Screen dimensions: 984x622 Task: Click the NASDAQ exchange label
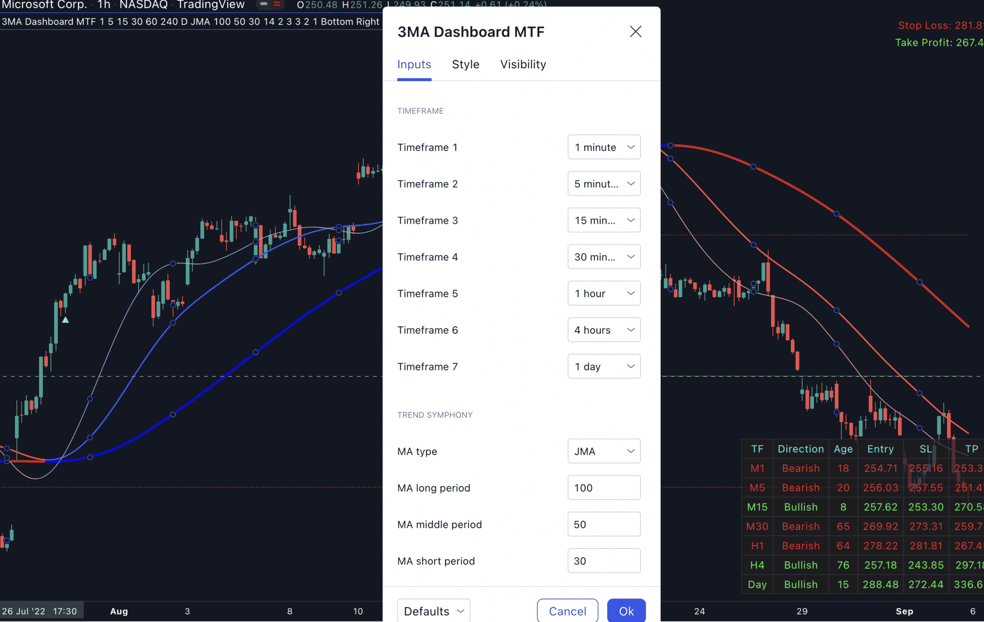[143, 5]
